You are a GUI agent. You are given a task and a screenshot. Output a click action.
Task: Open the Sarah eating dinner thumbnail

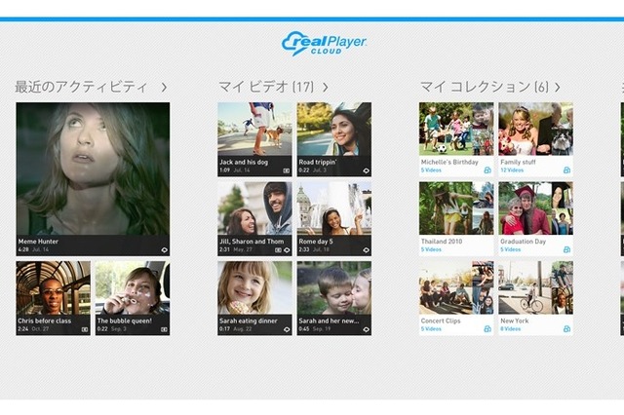(254, 287)
